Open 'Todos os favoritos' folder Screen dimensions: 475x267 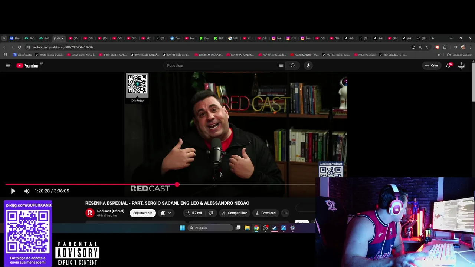point(460,55)
